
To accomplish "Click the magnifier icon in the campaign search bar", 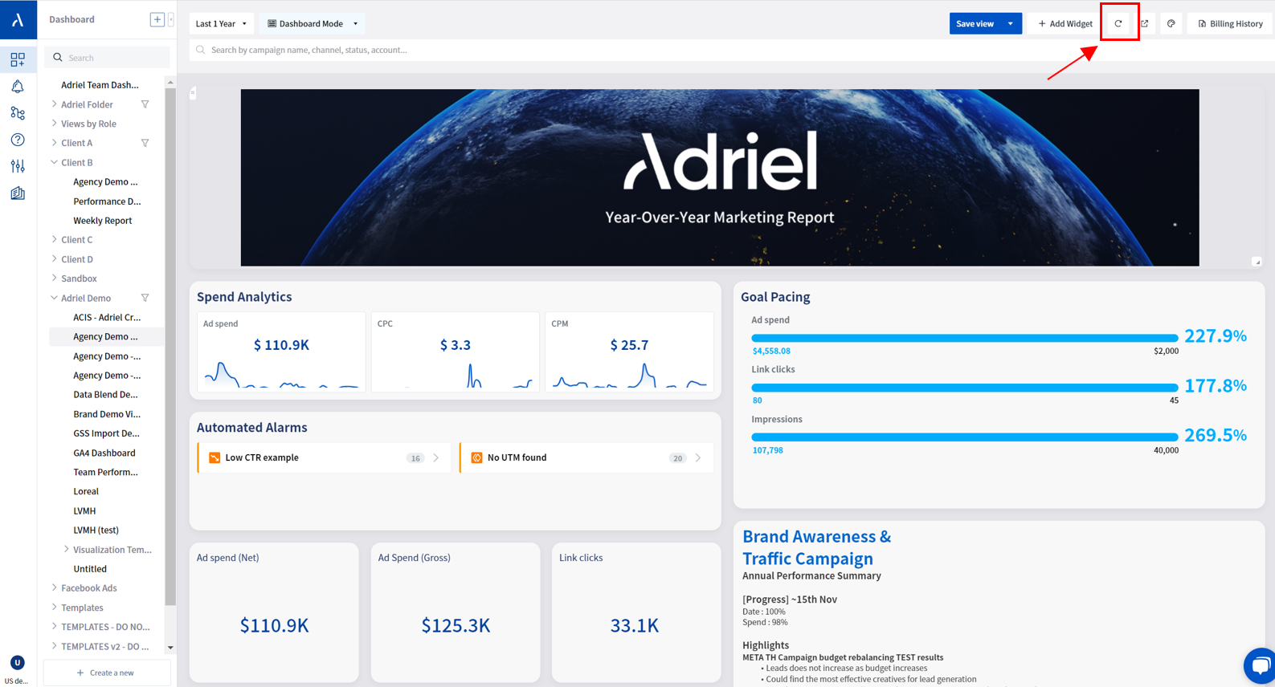I will pyautogui.click(x=201, y=50).
